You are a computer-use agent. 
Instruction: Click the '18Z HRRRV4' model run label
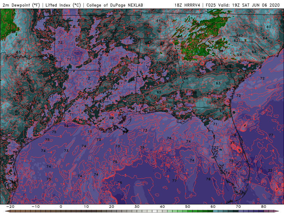click(187, 5)
